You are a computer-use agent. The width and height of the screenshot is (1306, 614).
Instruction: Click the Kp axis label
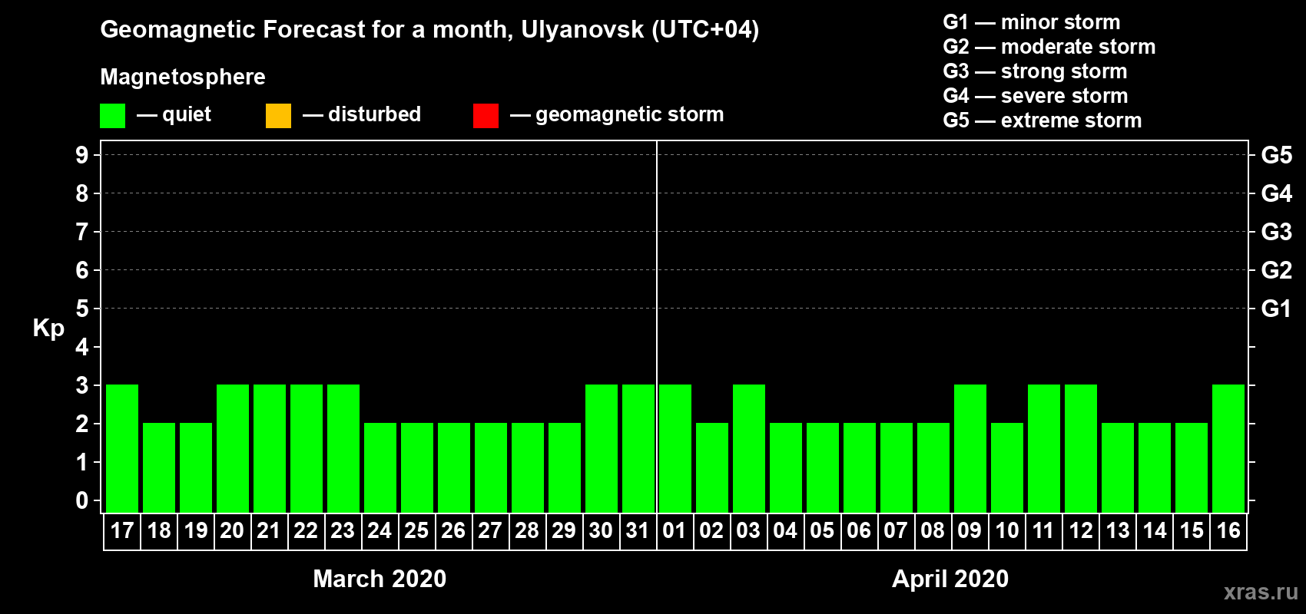pyautogui.click(x=48, y=328)
